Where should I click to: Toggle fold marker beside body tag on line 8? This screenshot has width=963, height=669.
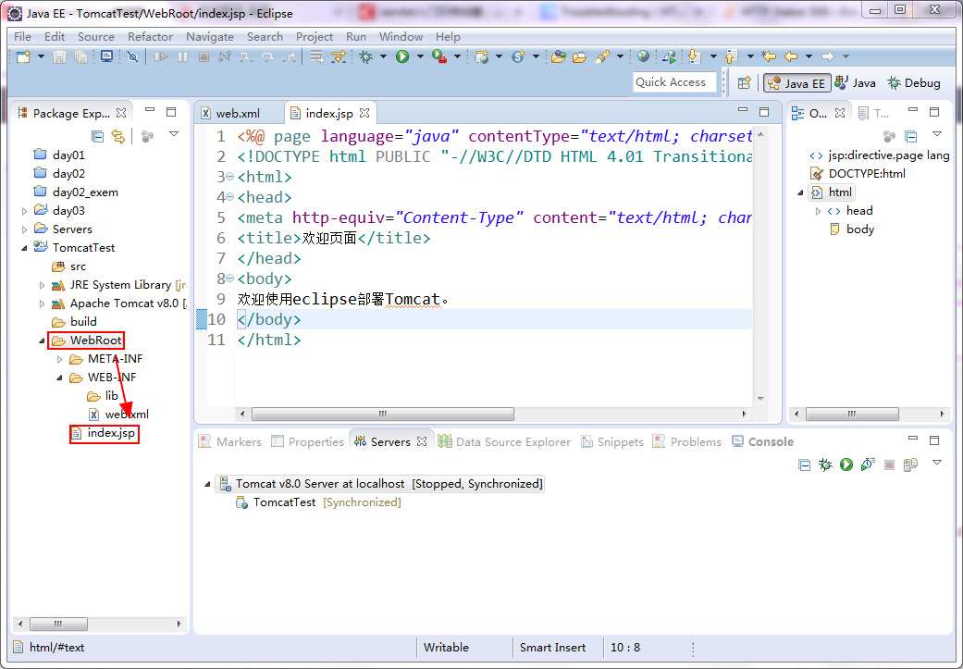230,279
